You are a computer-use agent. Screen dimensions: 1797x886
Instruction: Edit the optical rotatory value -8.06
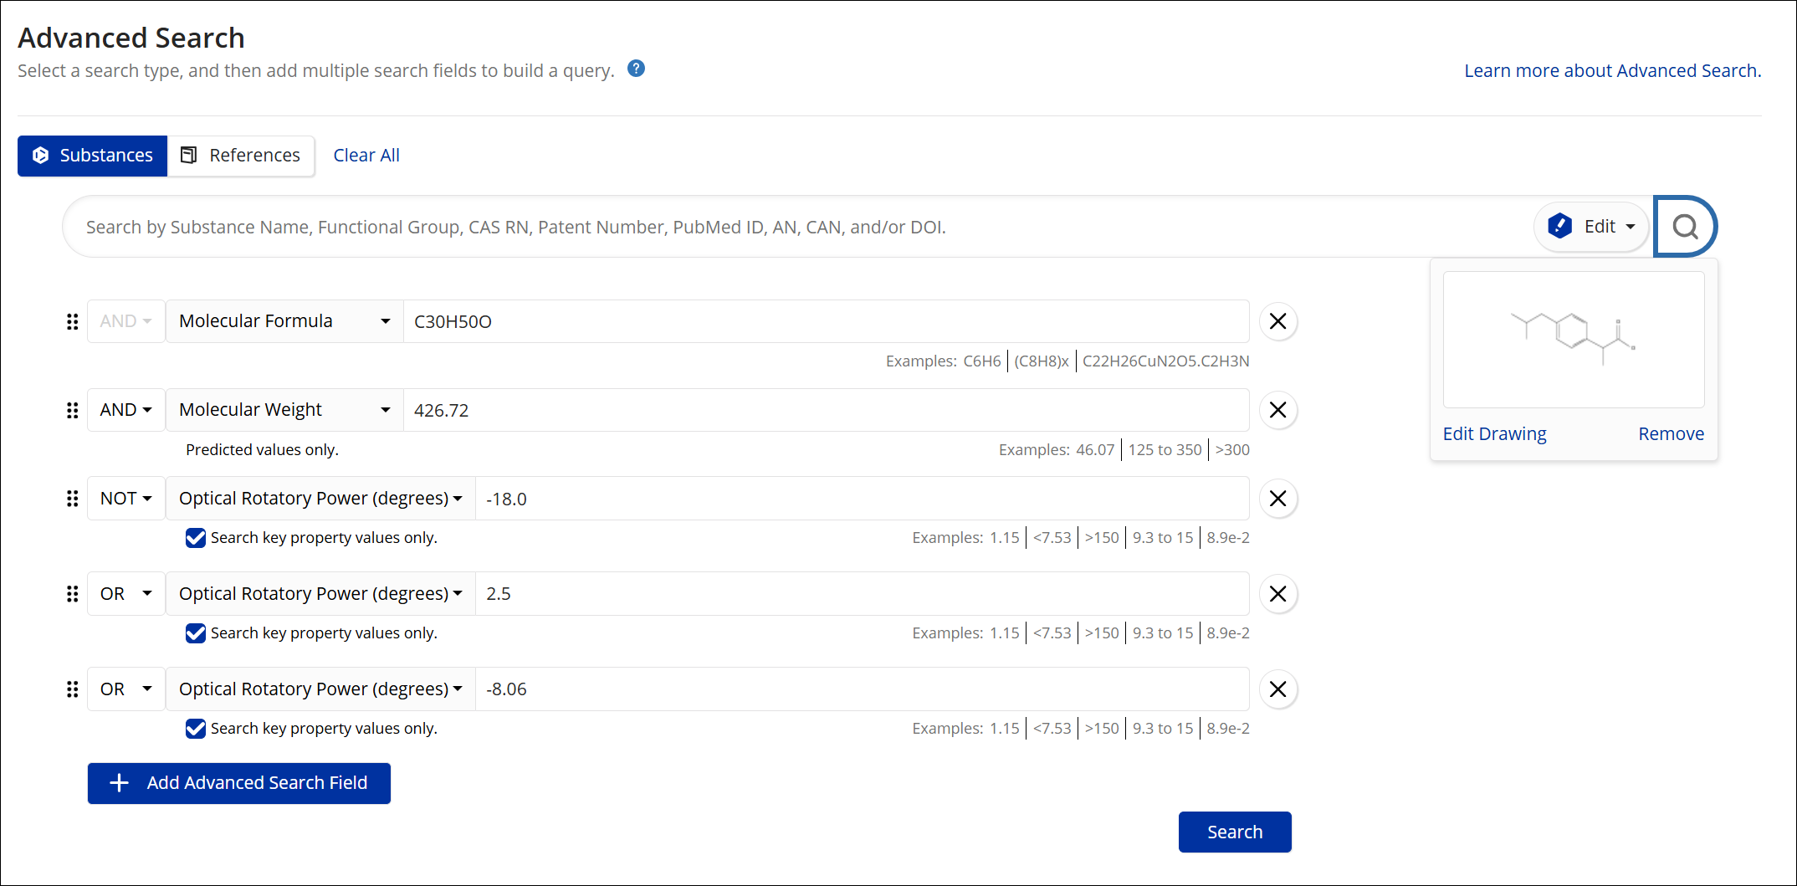click(x=863, y=689)
